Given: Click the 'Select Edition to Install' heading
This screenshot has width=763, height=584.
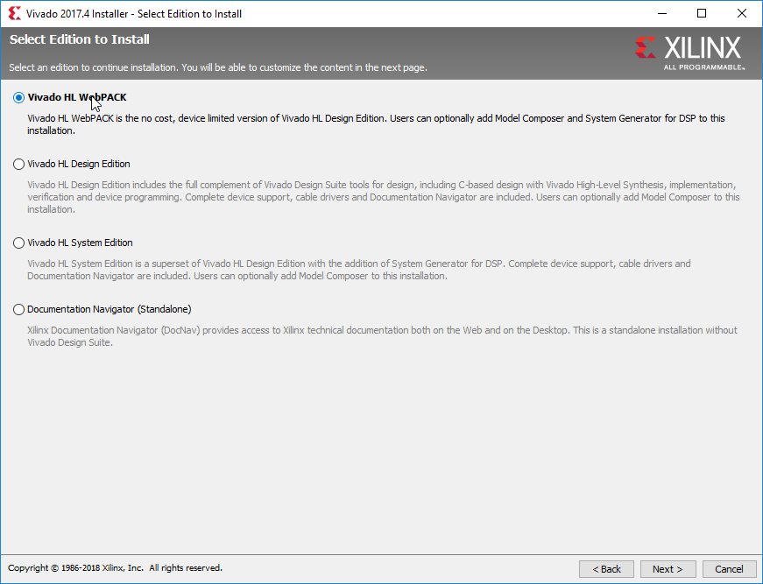Looking at the screenshot, I should point(80,39).
